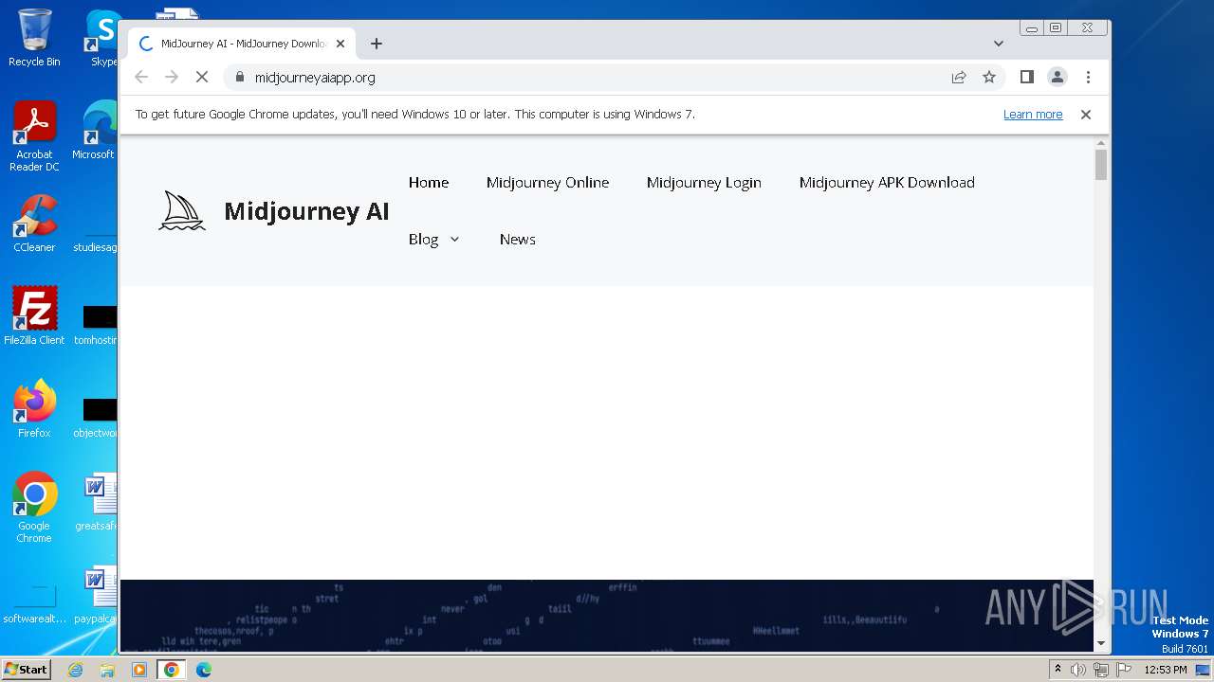Screen dimensions: 1214x682
Task: Click the Midjourney AI site title
Action: click(x=306, y=211)
